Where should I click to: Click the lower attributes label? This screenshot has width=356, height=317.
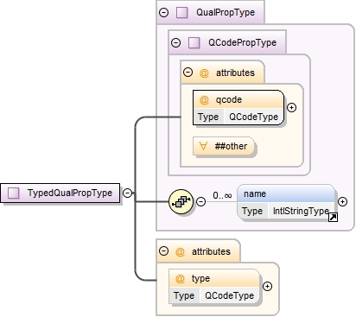(x=212, y=251)
